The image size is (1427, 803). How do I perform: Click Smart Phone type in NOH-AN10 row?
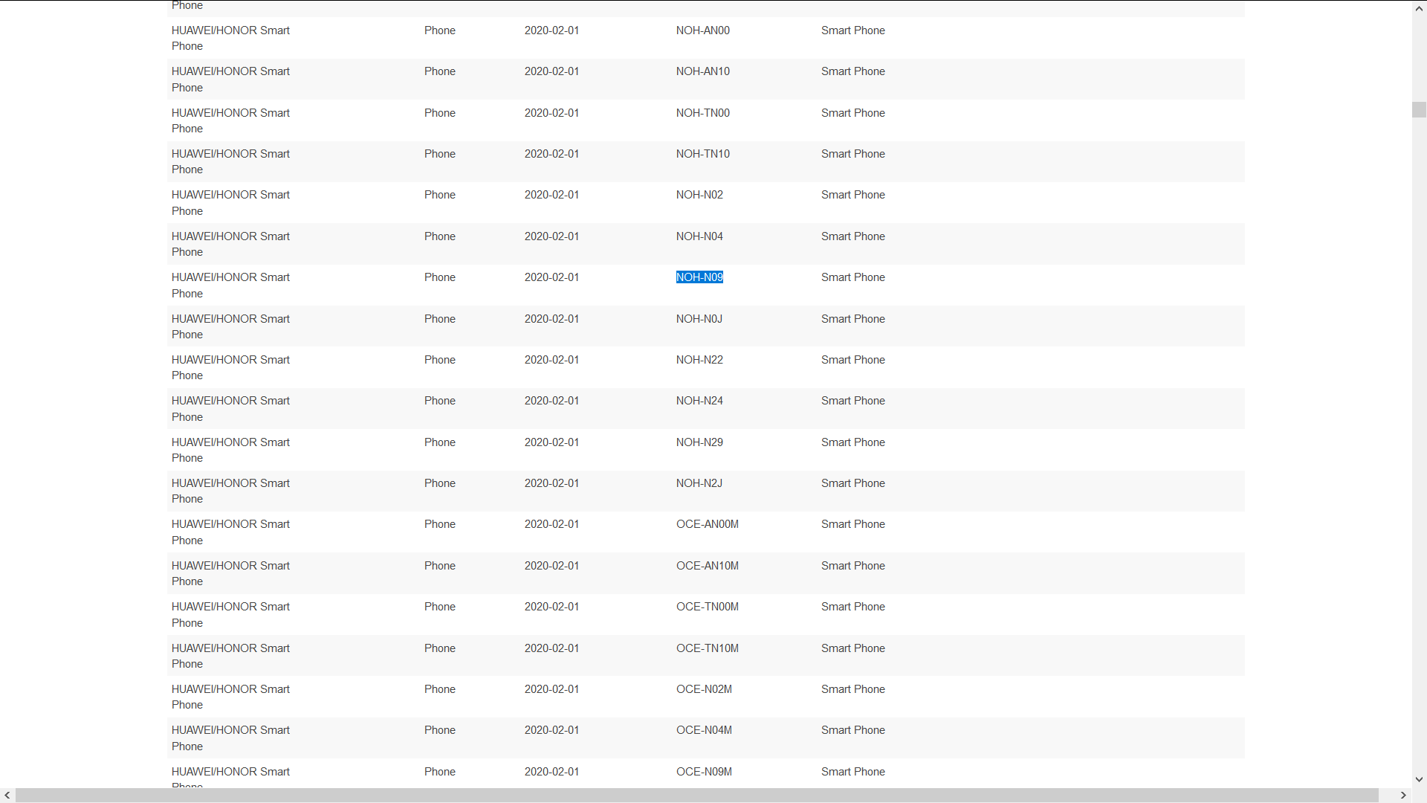[x=853, y=71]
